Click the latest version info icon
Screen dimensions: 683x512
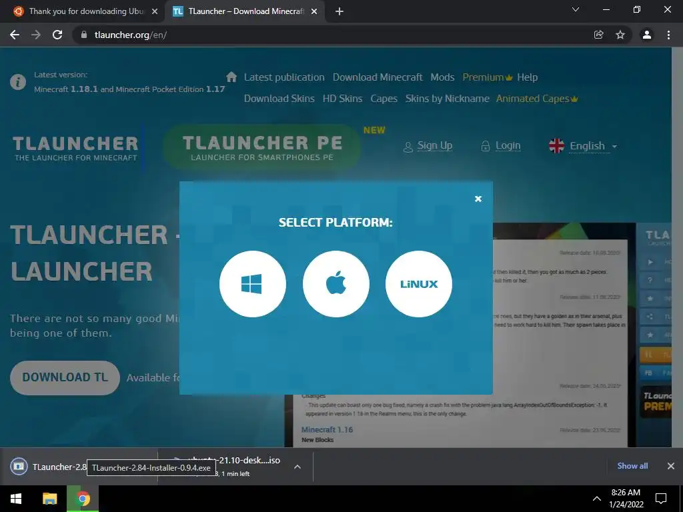[18, 82]
